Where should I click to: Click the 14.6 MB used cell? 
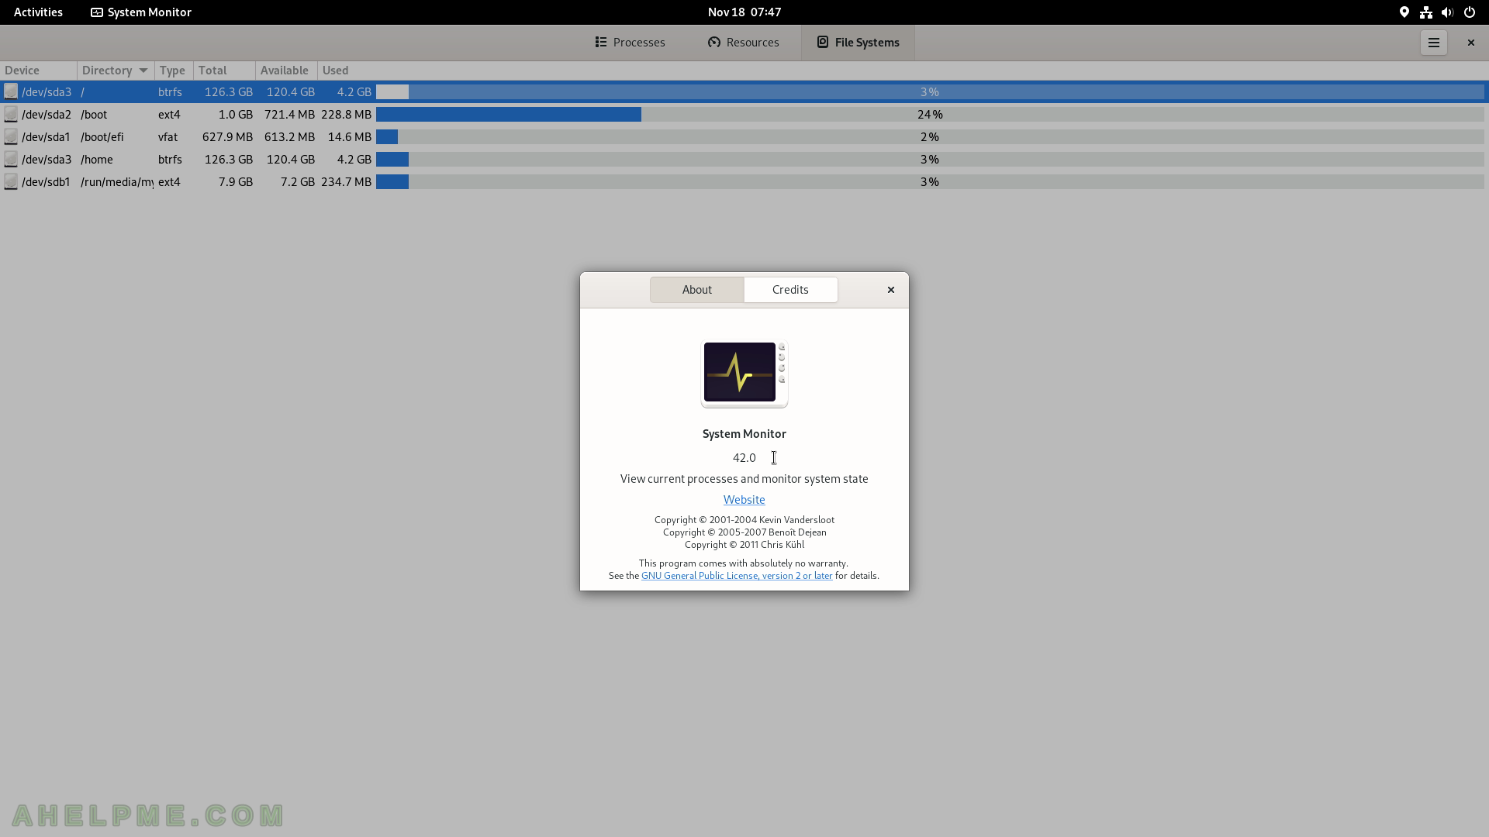350,136
